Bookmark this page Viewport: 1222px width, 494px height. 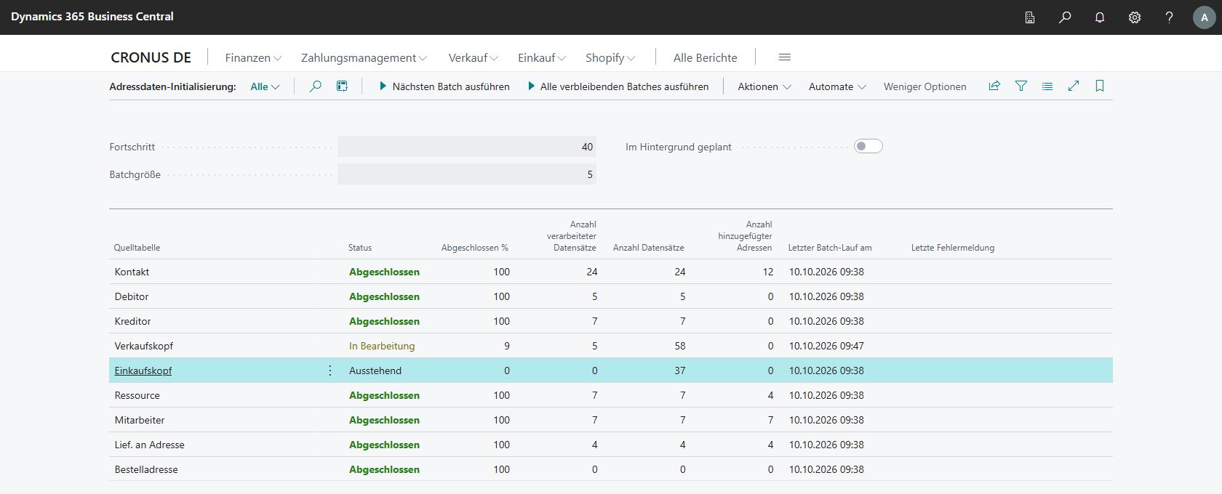point(1100,86)
